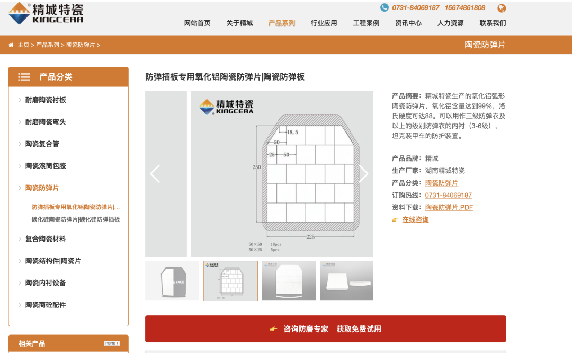Select 陶瓷内衬设备 category text
572x353 pixels.
46,283
